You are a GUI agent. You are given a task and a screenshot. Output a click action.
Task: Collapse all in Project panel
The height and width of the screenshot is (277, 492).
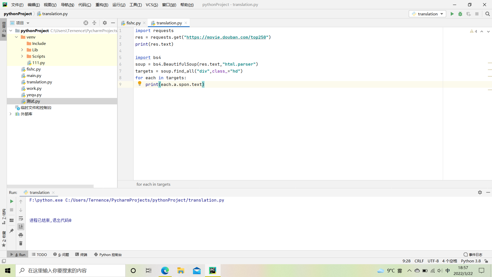(x=94, y=23)
